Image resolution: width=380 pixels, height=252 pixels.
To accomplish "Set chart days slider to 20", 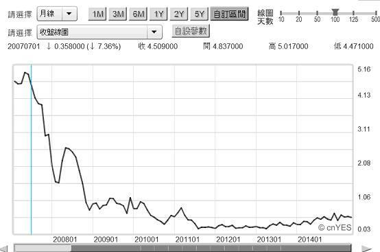I will pos(299,14).
